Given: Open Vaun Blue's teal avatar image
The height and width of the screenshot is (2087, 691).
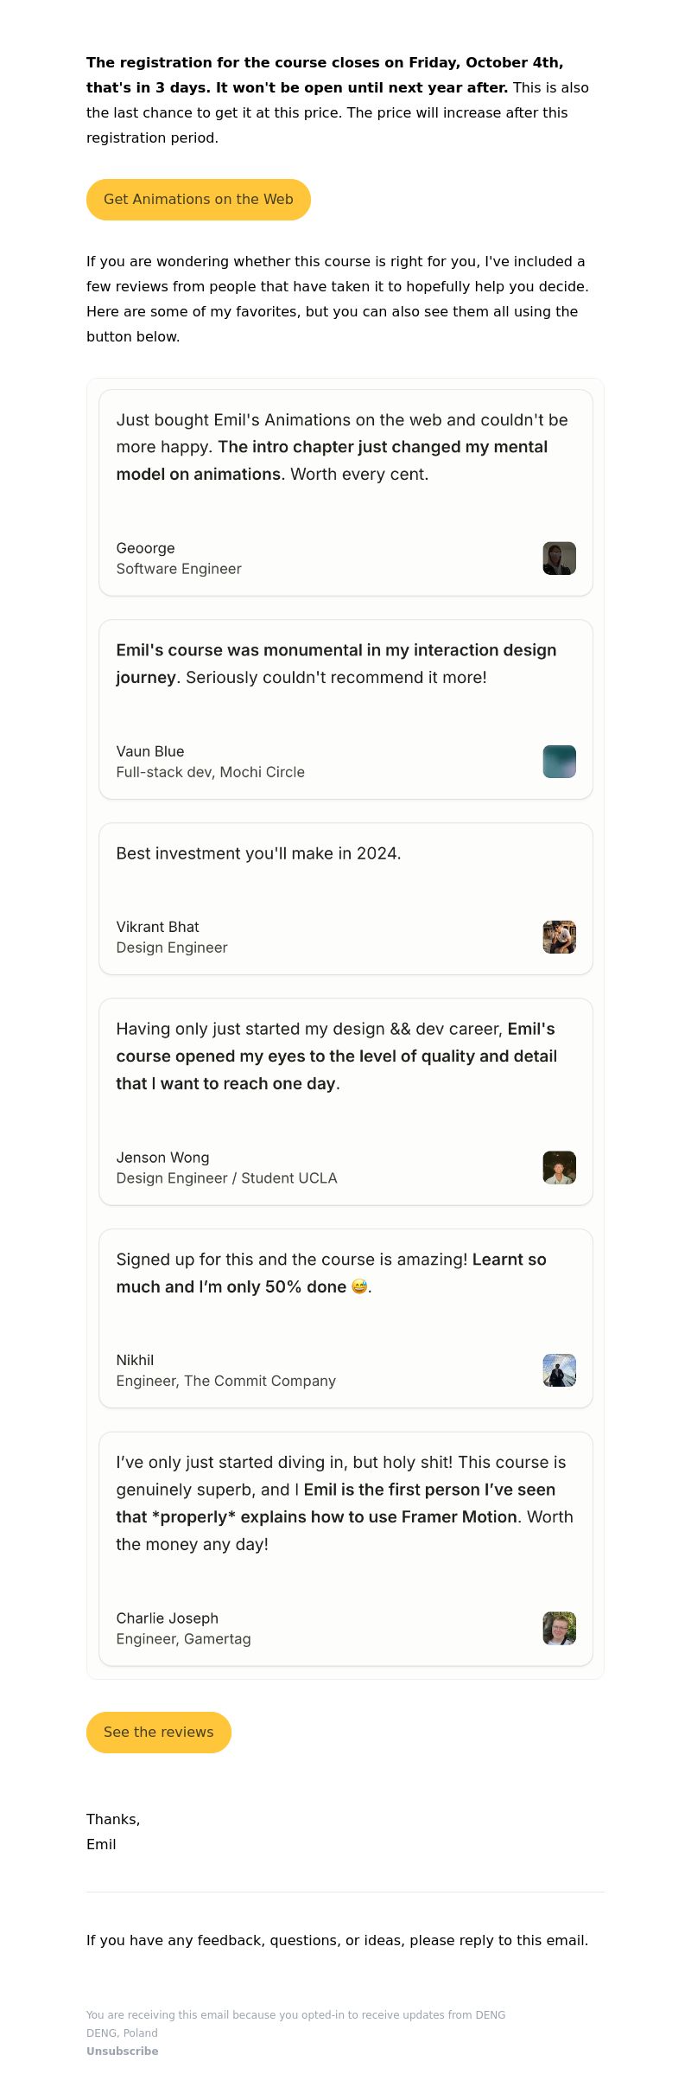Looking at the screenshot, I should [x=559, y=762].
